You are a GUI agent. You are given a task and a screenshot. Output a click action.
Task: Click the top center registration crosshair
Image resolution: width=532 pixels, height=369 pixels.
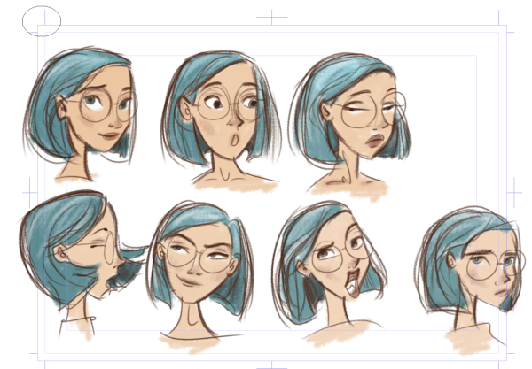[x=271, y=17]
